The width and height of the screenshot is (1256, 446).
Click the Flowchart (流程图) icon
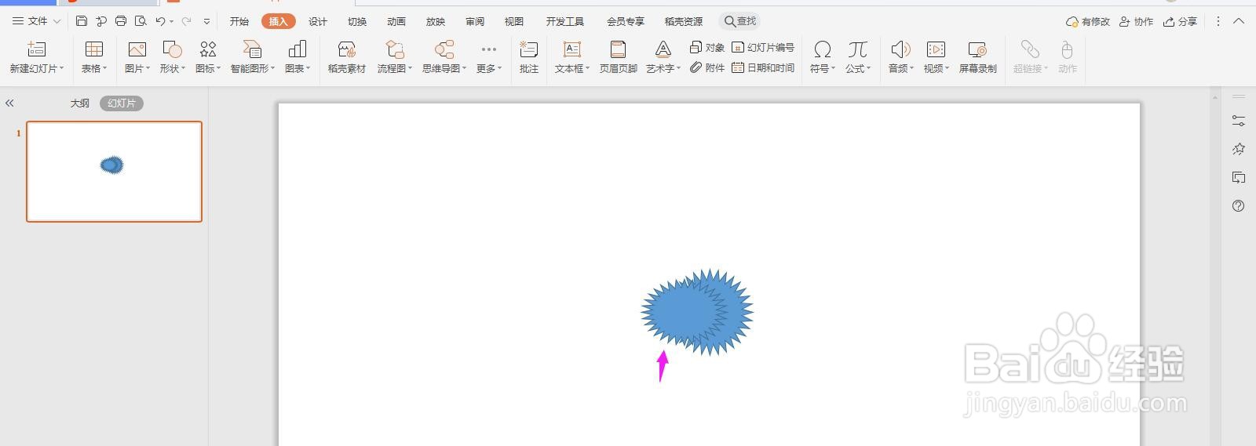395,49
